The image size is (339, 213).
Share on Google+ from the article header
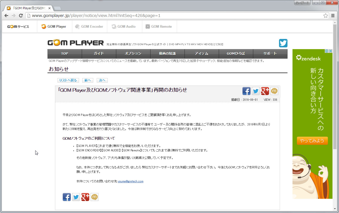pos(265,91)
